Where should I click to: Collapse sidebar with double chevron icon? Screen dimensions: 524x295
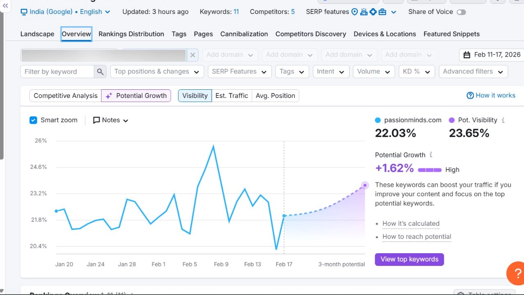coord(6,6)
